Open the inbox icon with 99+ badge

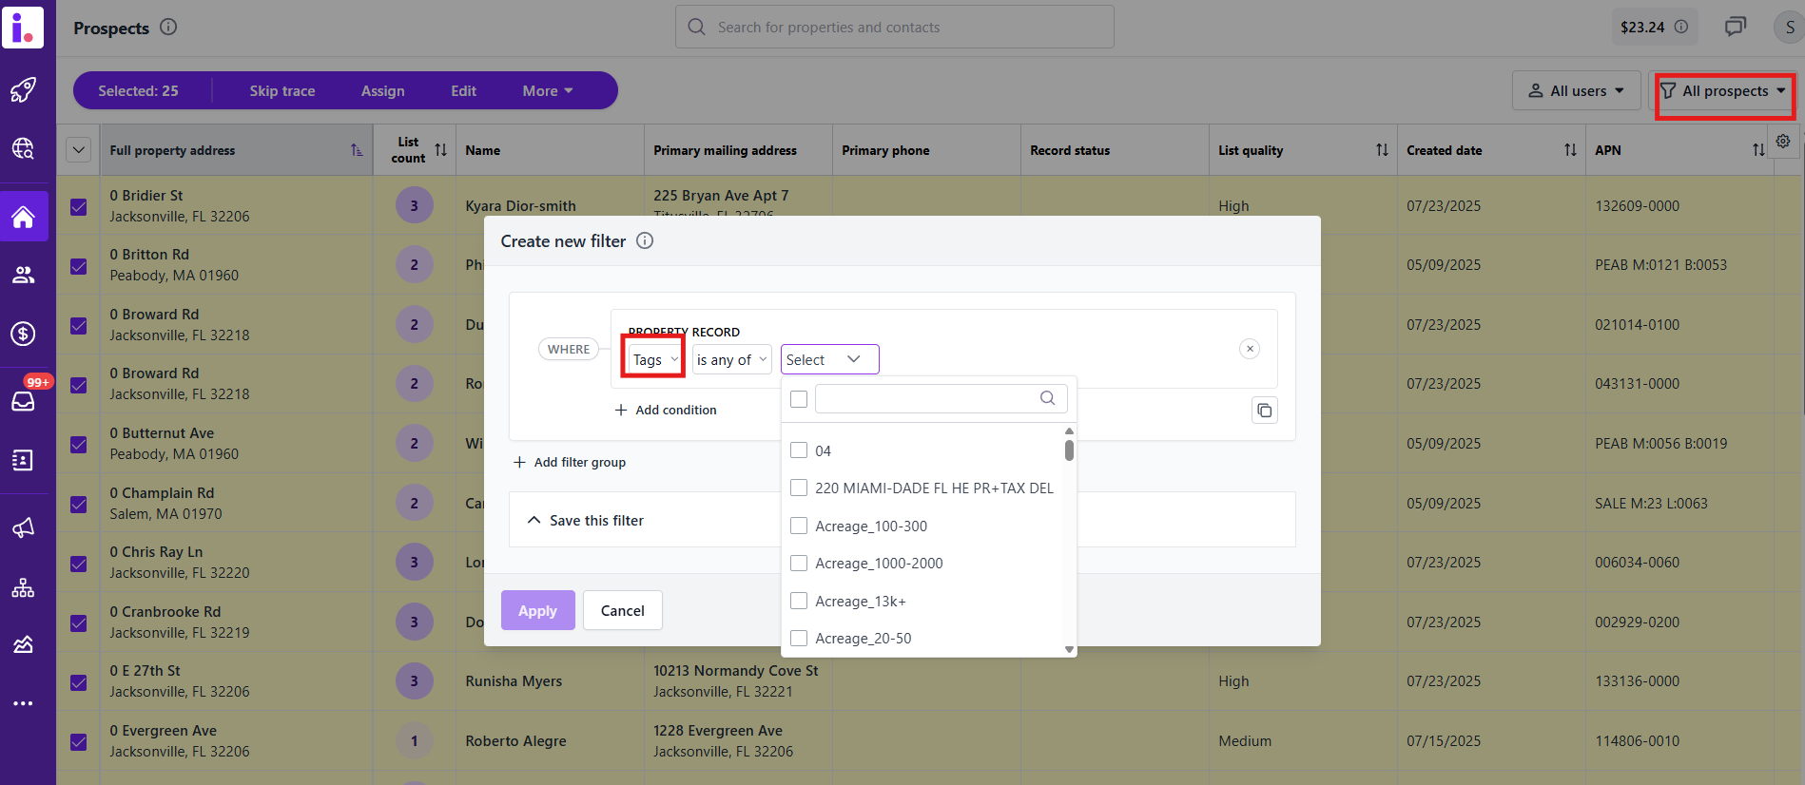23,401
